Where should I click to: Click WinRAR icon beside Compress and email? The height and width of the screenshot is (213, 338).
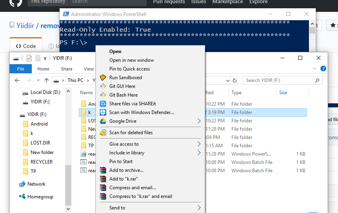point(103,188)
